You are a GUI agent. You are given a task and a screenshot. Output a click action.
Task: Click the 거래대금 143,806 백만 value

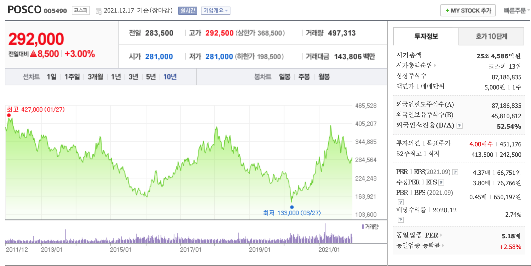click(355, 57)
